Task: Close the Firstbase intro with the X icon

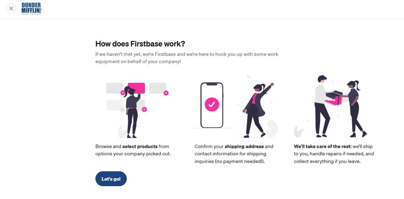Action: tap(11, 8)
